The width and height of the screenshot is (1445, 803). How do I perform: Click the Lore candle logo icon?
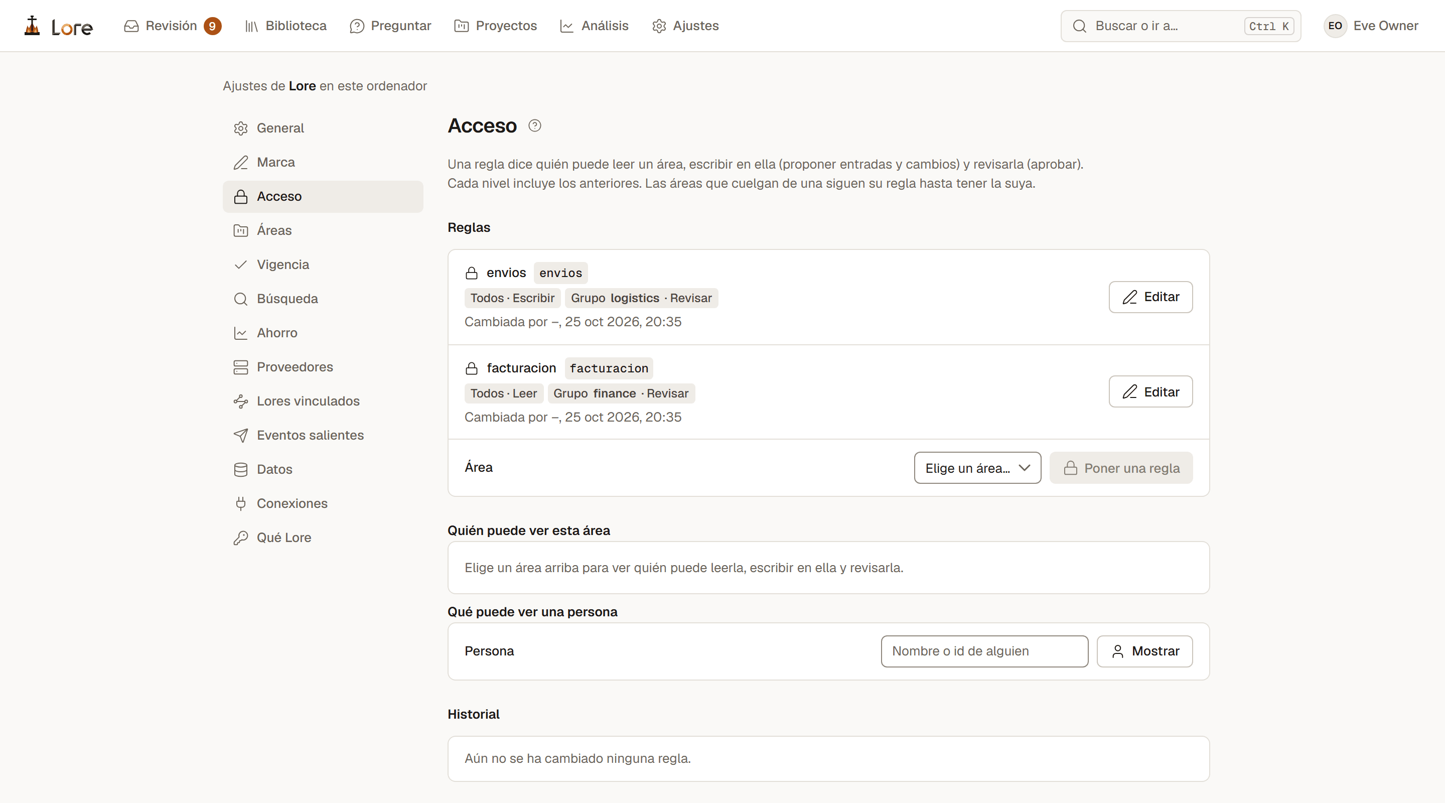coord(32,26)
